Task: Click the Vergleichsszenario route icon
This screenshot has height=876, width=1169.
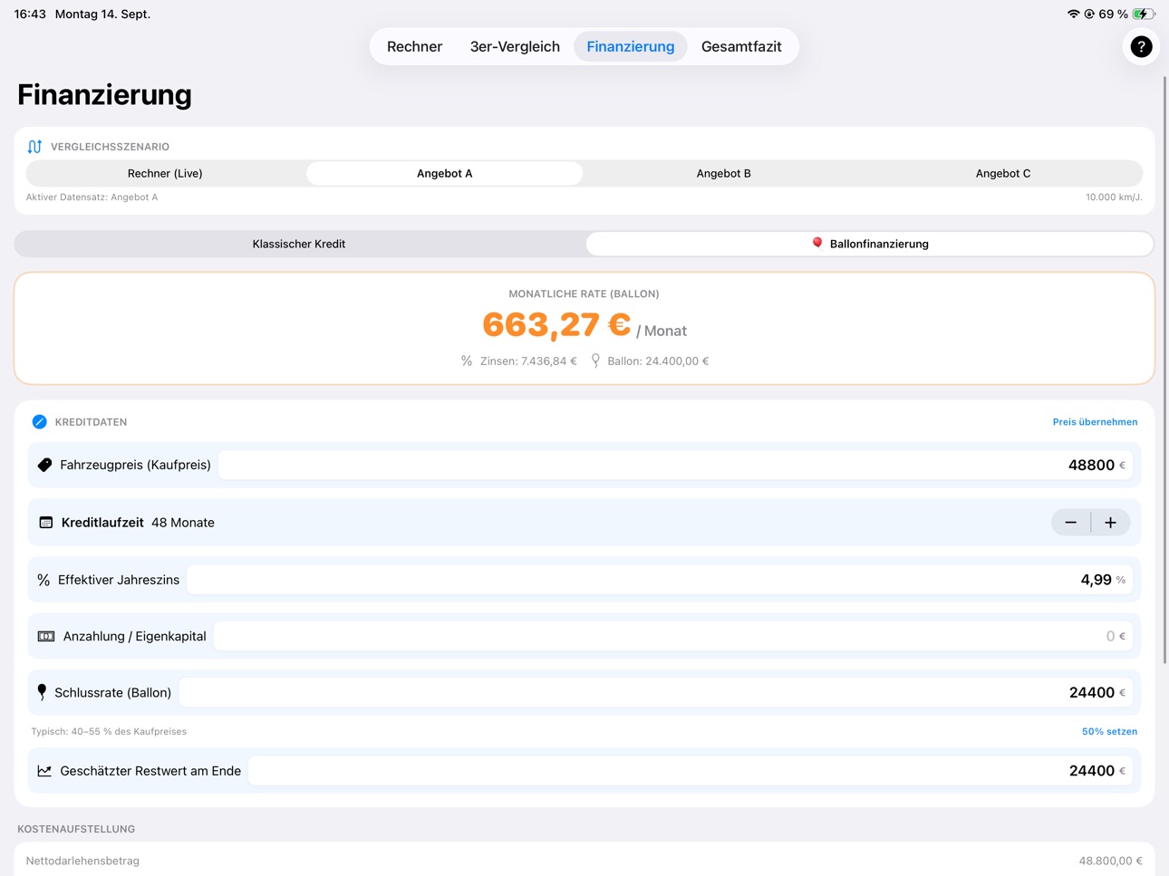Action: (x=34, y=147)
